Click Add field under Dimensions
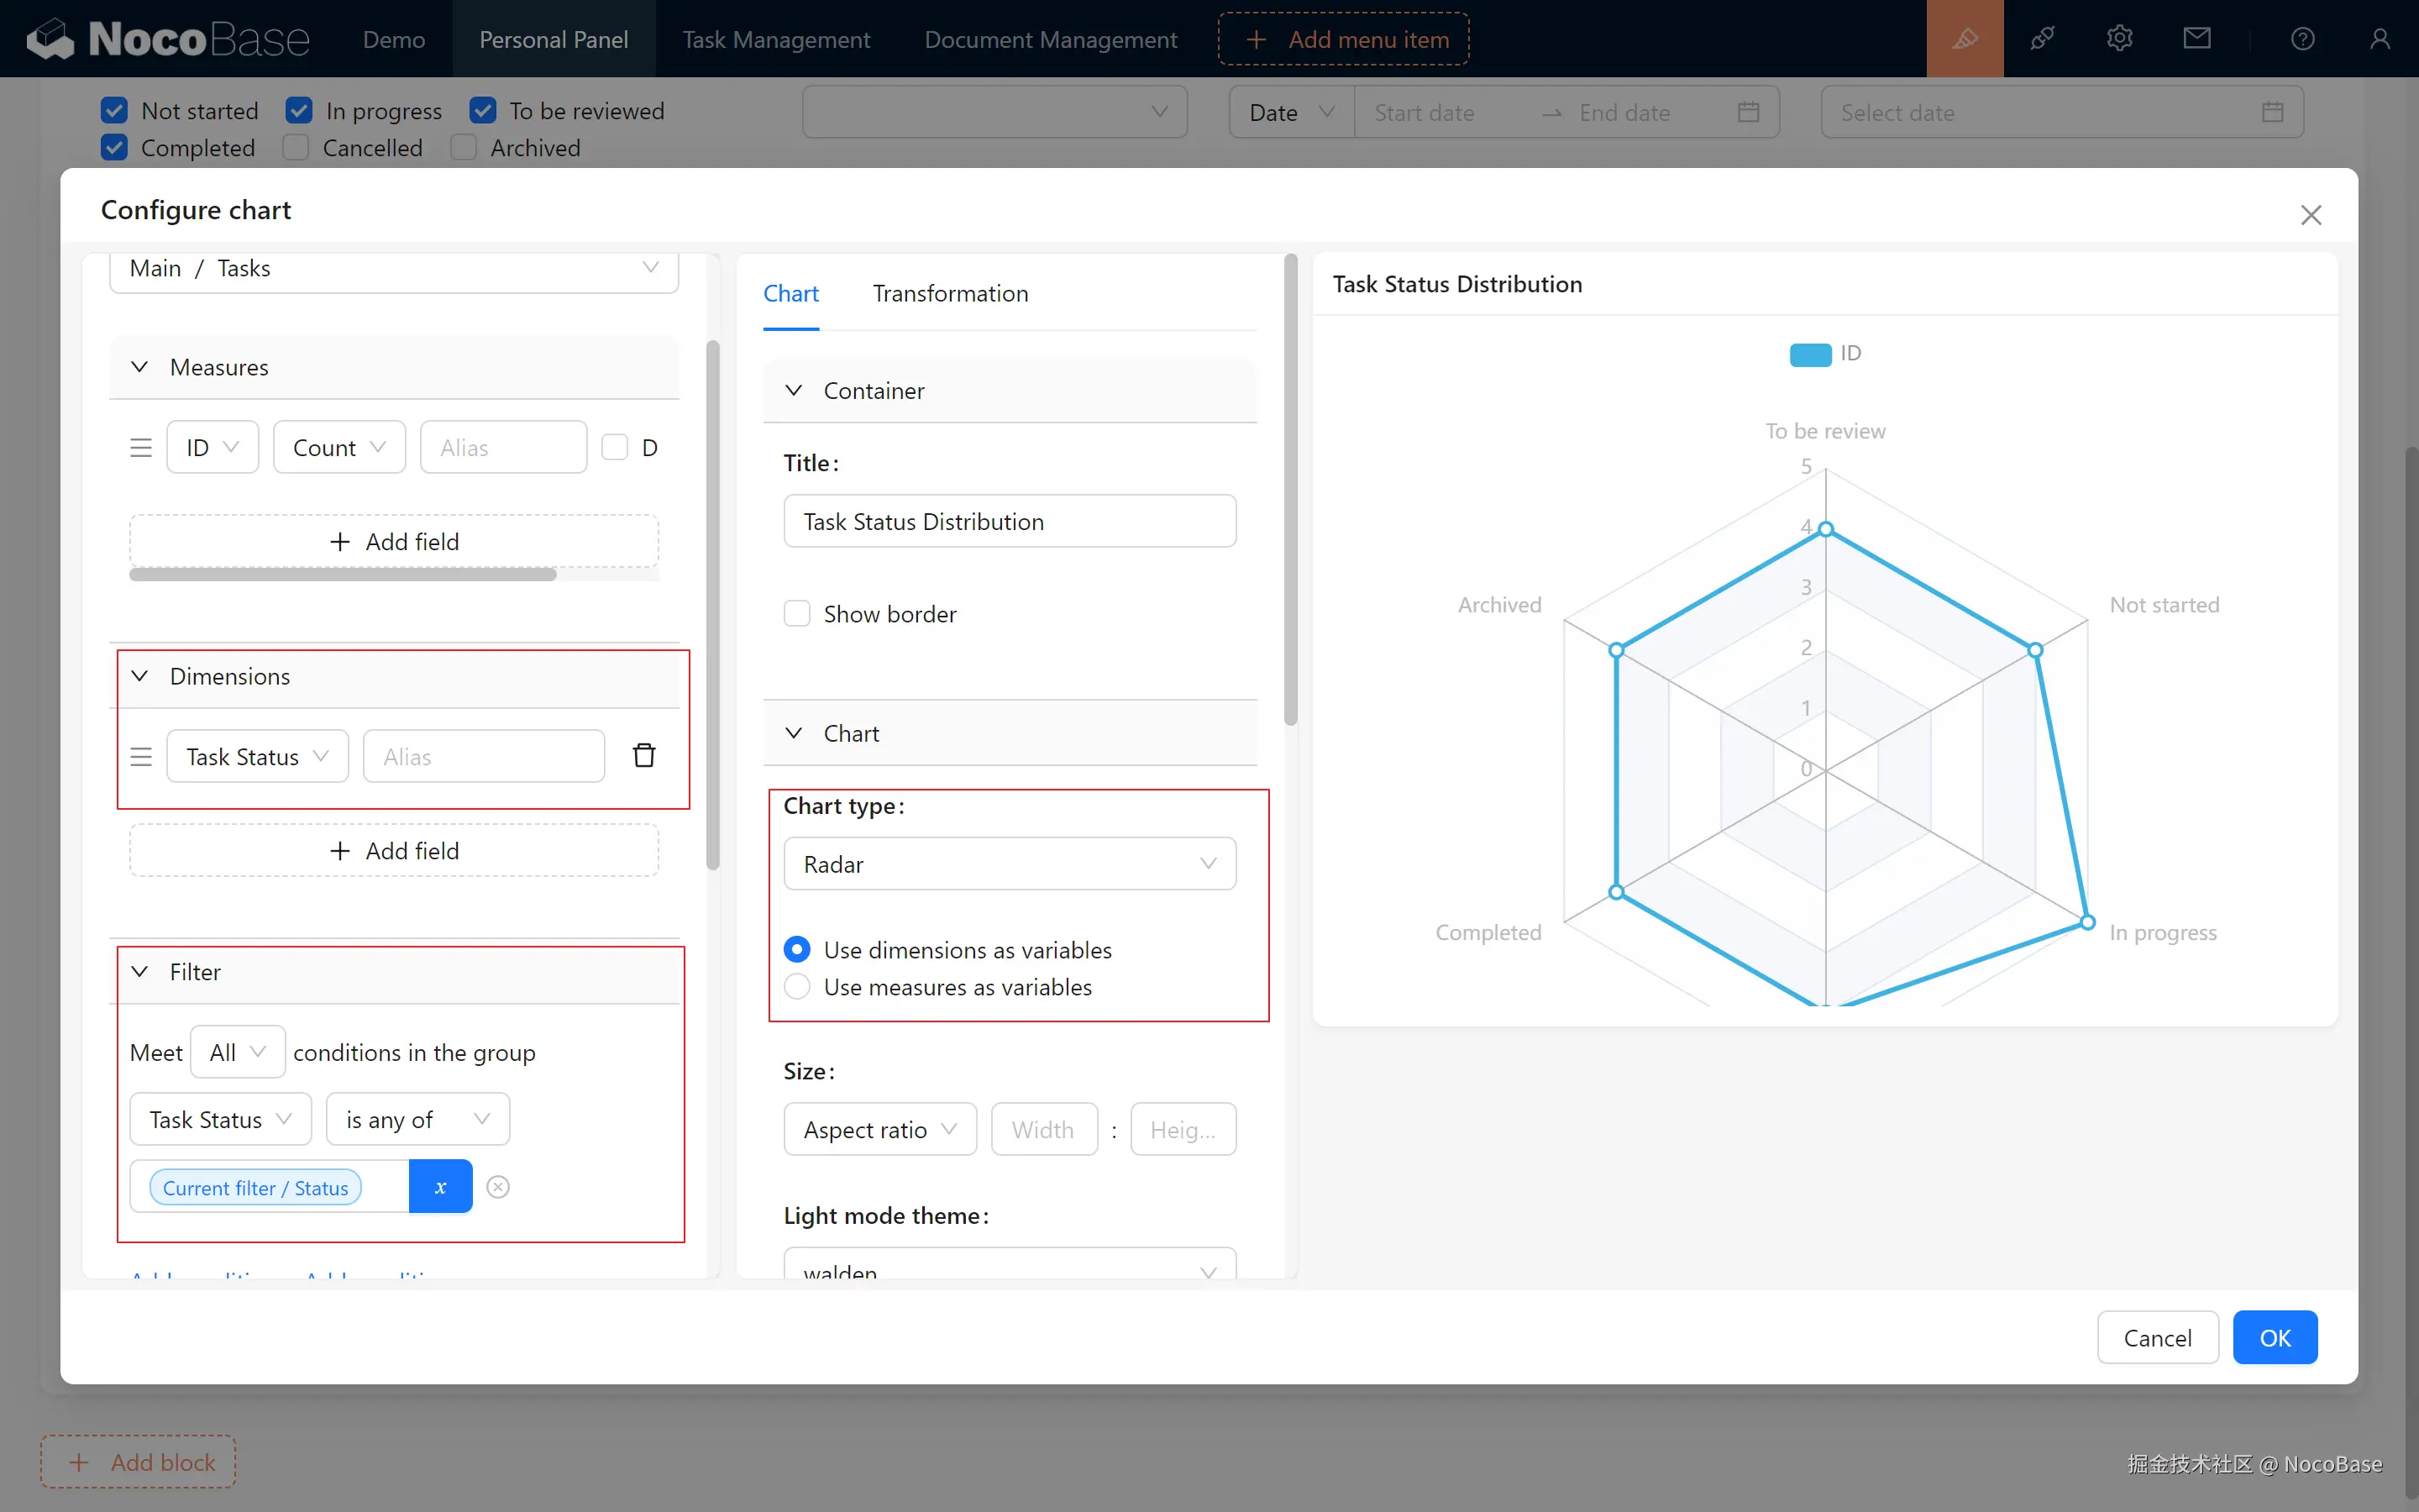Viewport: 2419px width, 1512px height. point(394,851)
